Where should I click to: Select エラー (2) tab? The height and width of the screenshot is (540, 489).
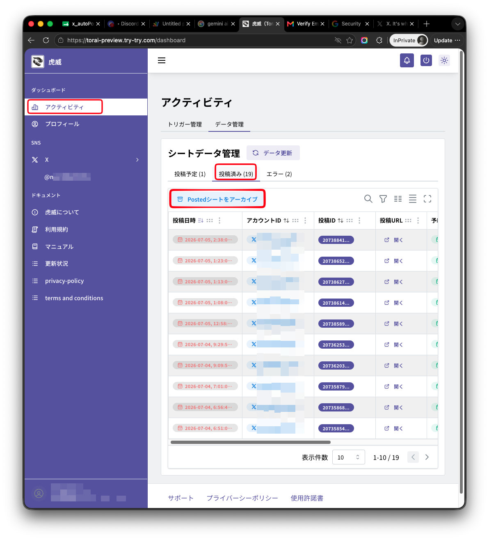(x=279, y=174)
